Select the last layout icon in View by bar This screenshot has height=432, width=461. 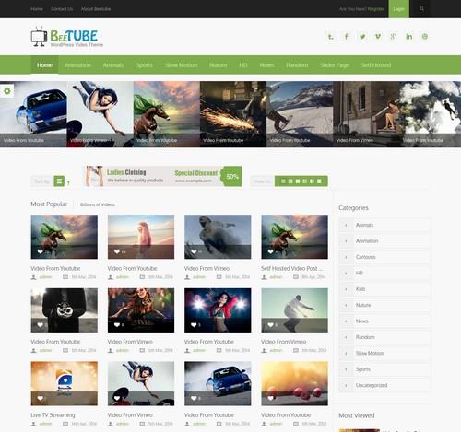pos(319,181)
